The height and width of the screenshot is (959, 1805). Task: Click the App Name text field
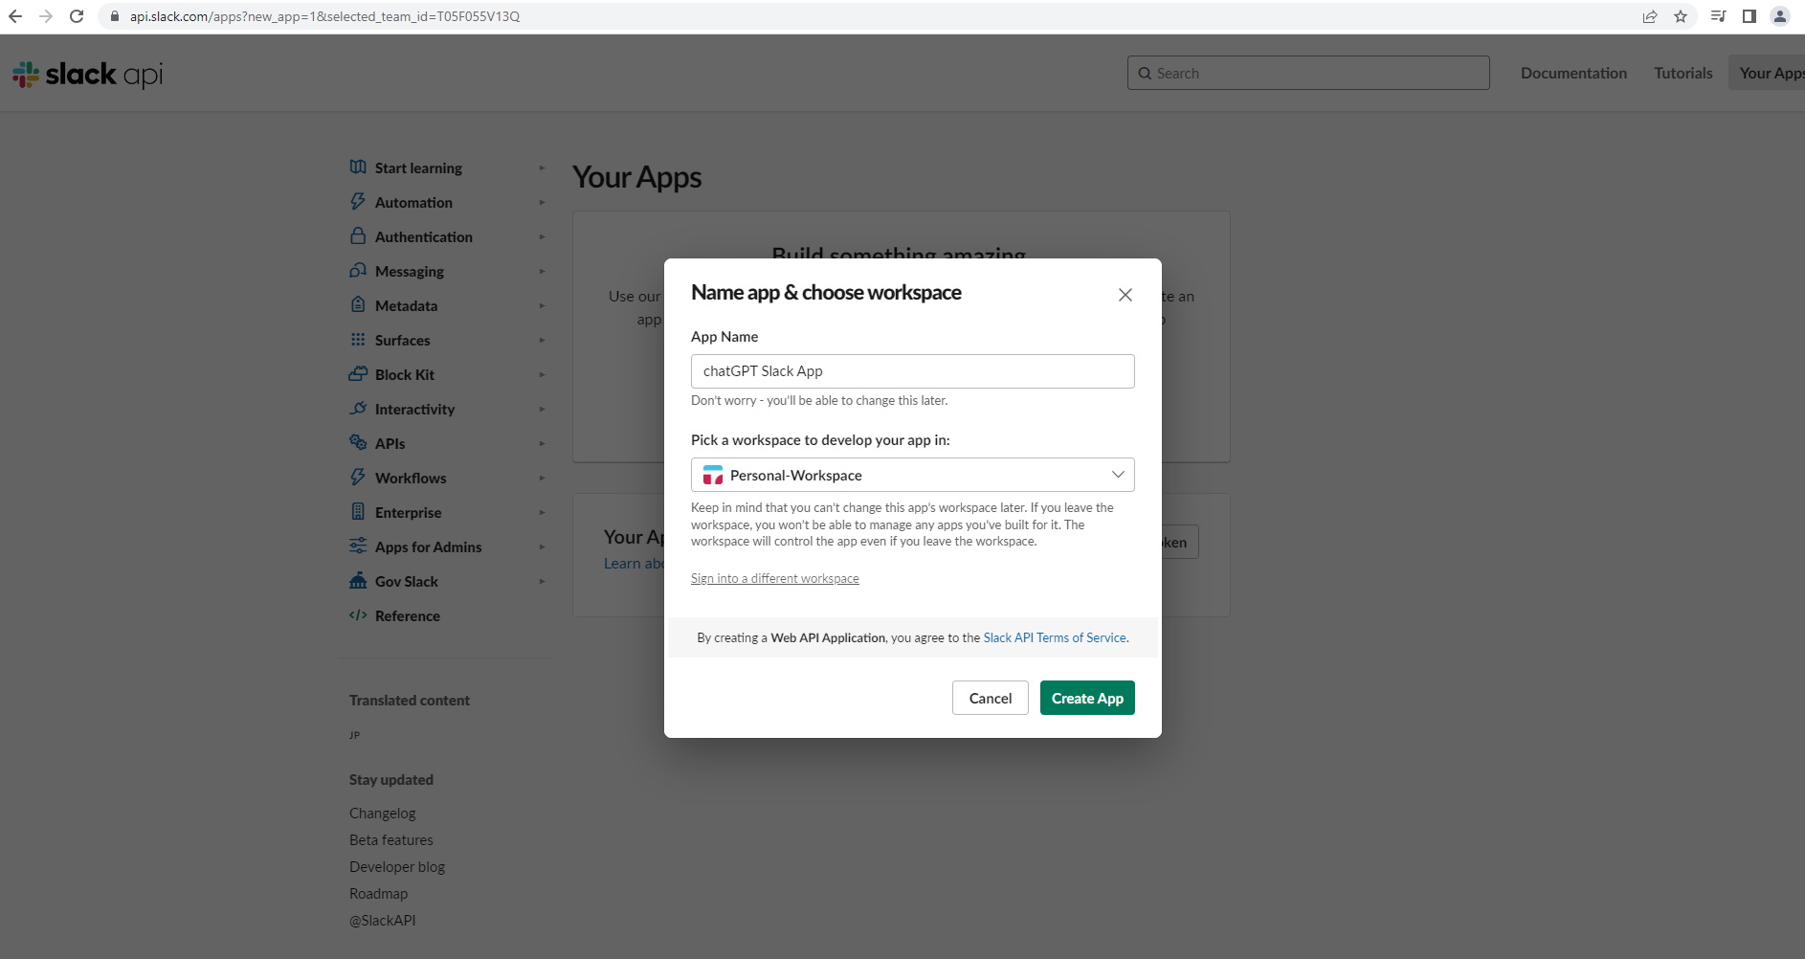[912, 371]
